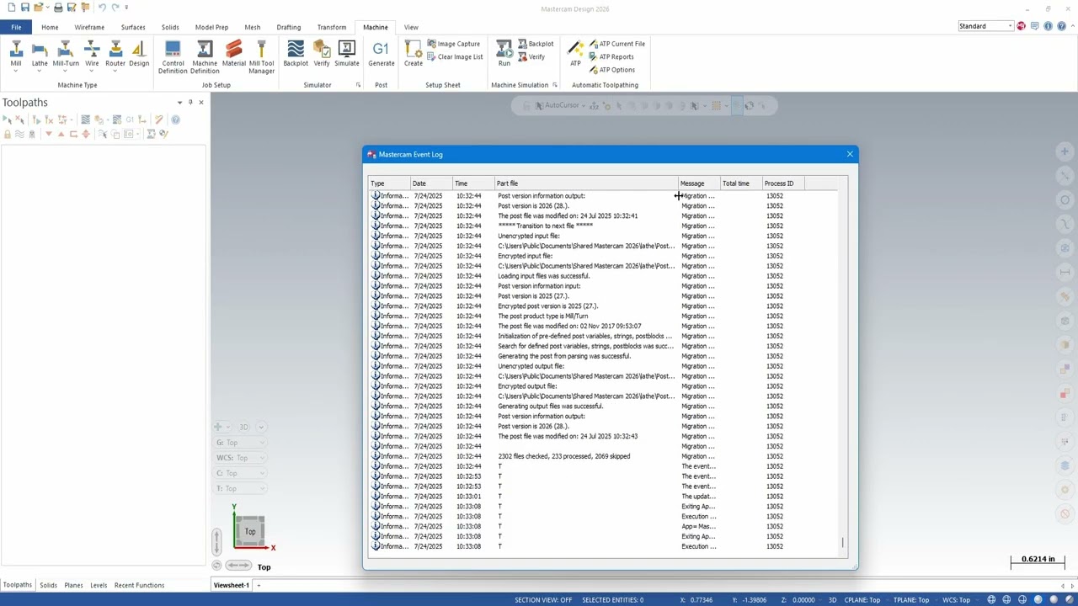The height and width of the screenshot is (606, 1078).
Task: Choose the Mill-Turn machine icon
Action: tap(66, 54)
